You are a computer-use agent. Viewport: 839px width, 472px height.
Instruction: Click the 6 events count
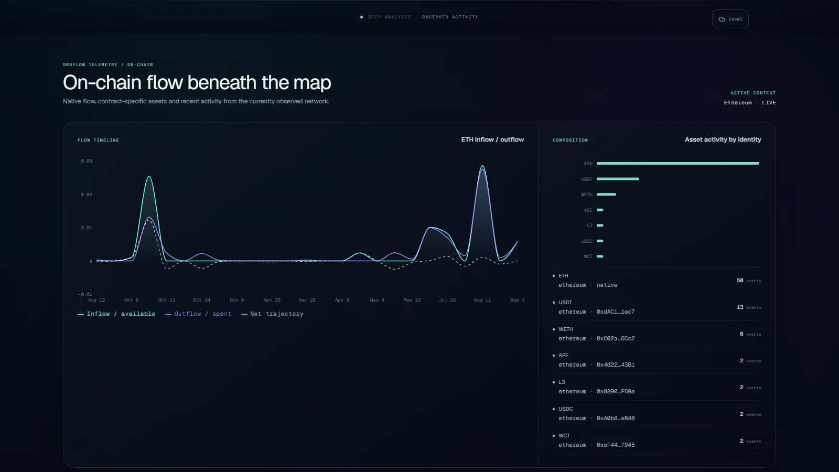click(750, 334)
